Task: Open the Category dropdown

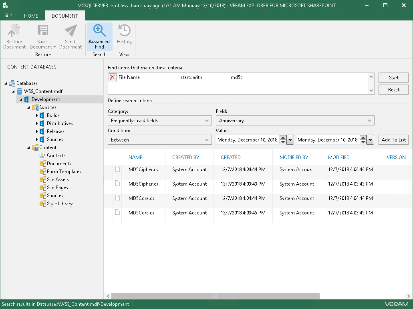Action: point(159,121)
